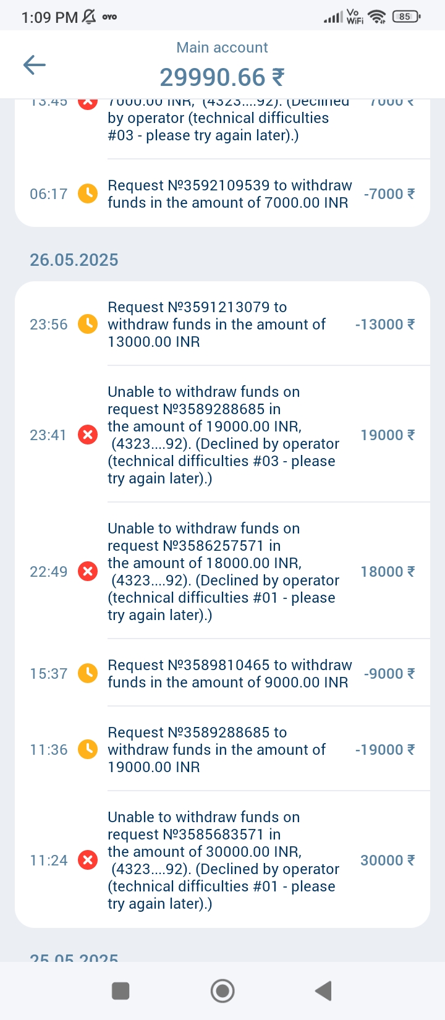
Task: Tap red declined icon at 11:24
Action: coord(88,861)
